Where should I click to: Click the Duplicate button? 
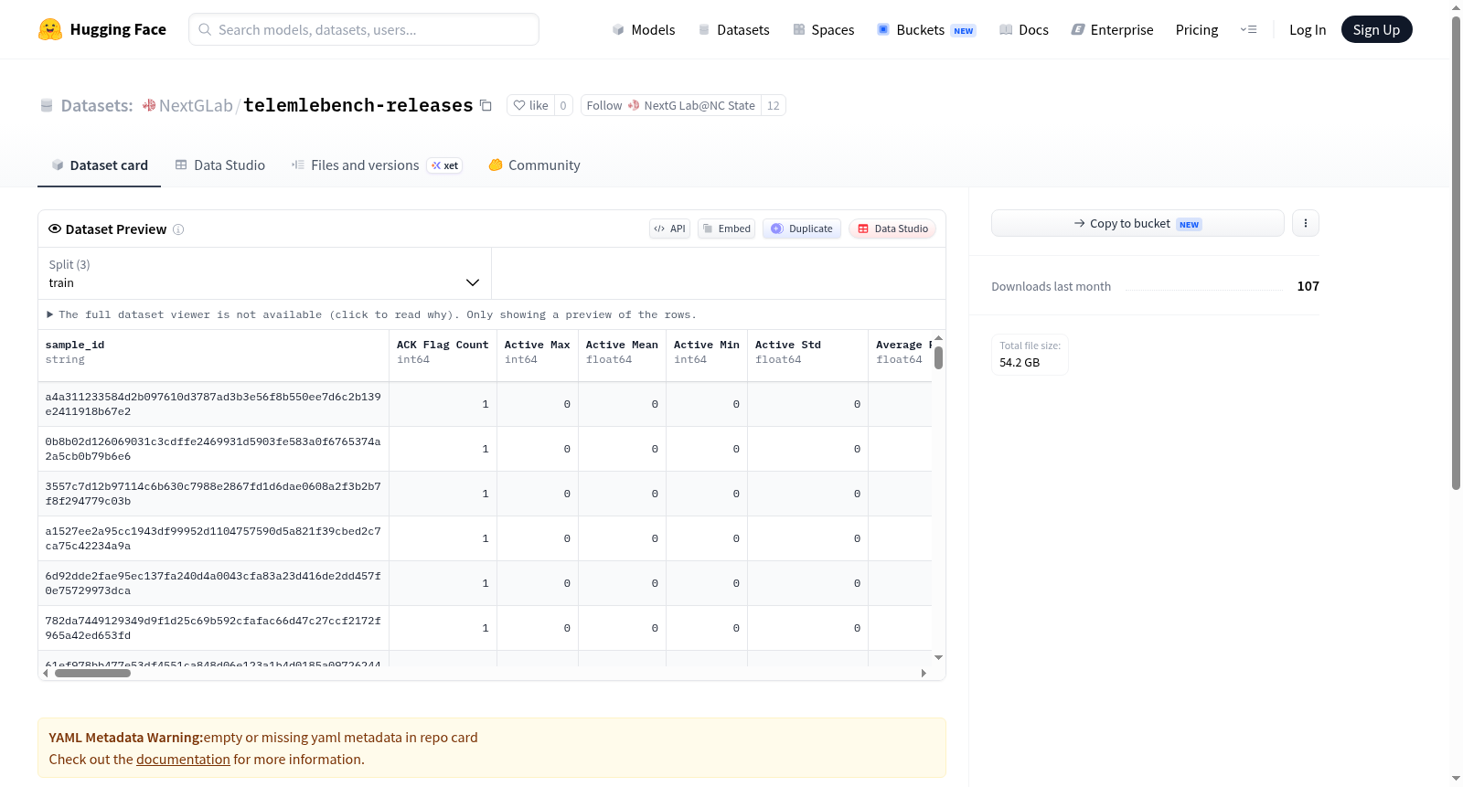click(x=802, y=229)
